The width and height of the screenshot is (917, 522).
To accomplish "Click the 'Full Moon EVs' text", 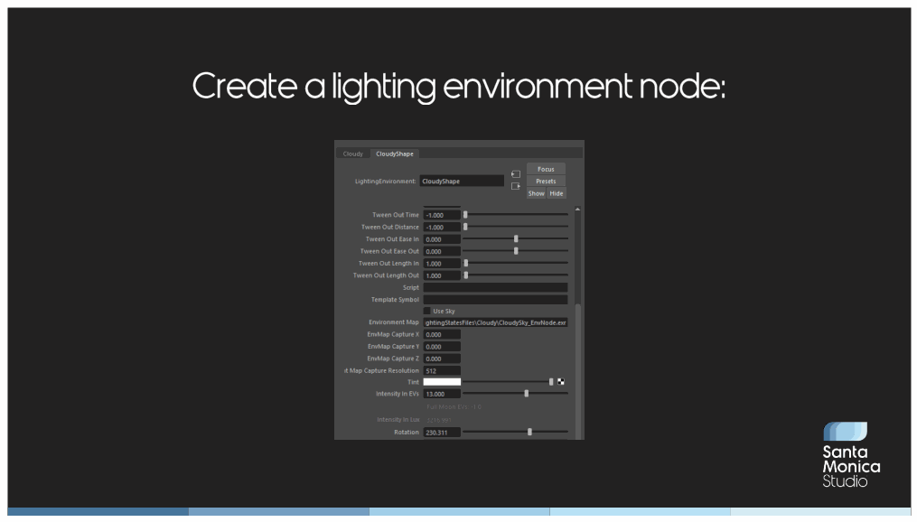I will point(454,406).
